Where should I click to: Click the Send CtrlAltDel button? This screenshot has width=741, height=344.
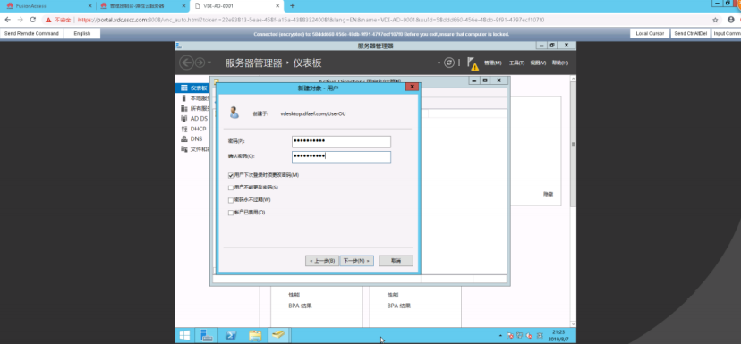690,33
